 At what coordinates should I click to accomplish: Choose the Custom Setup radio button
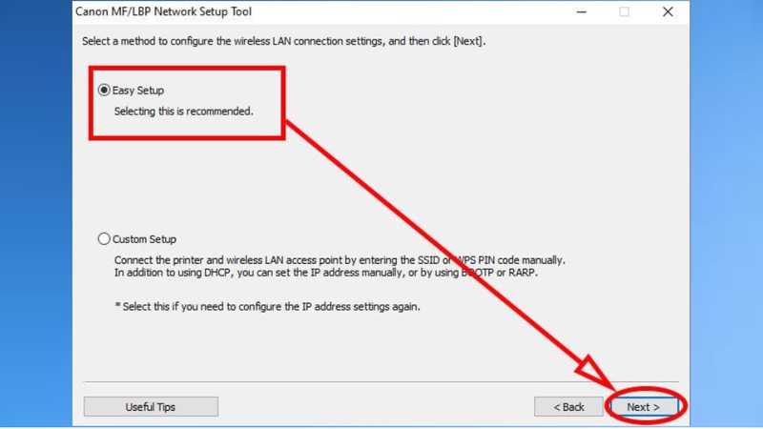pyautogui.click(x=104, y=239)
